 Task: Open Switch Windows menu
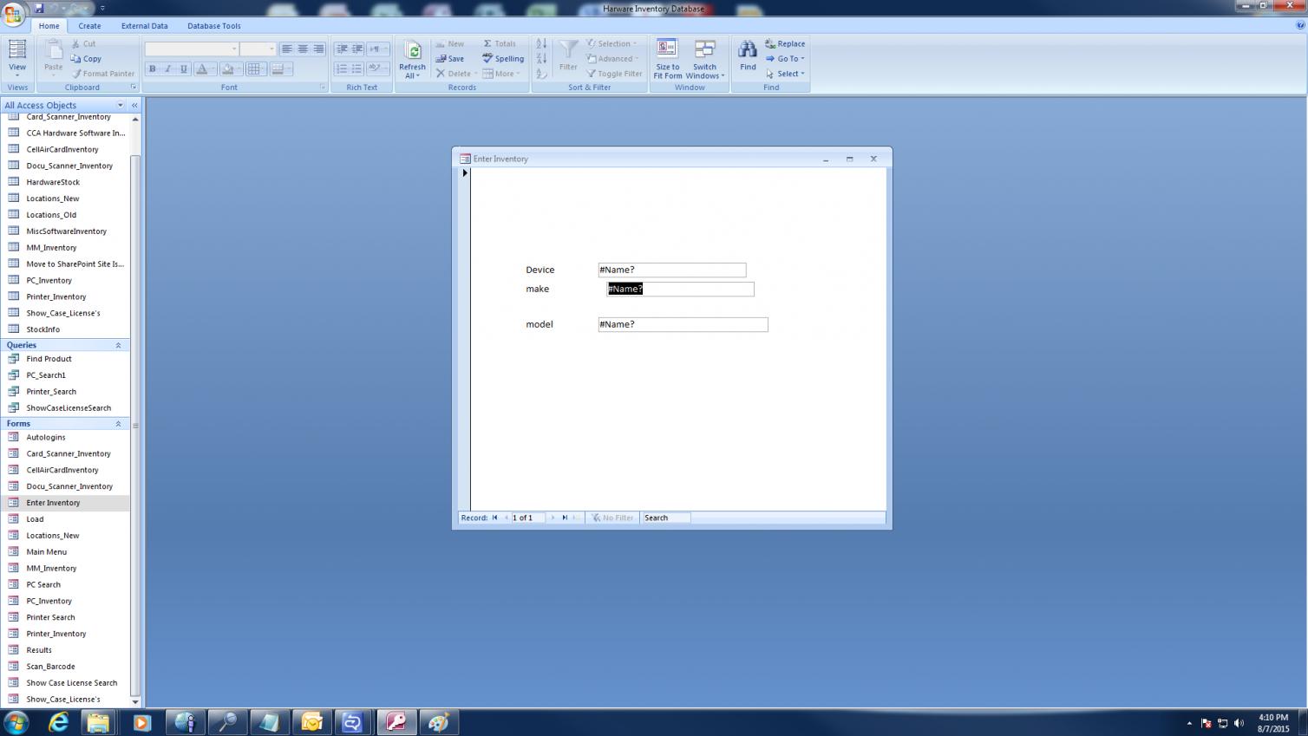click(704, 59)
